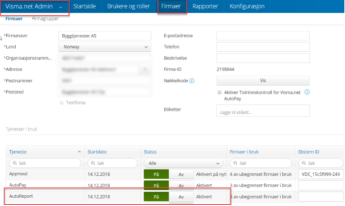
Task: Go to the Startside tab
Action: [84, 6]
